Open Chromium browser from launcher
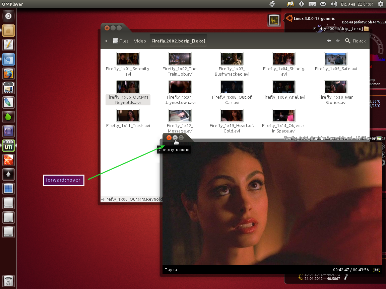Viewport: 386px width, 289px height. pyautogui.click(x=8, y=60)
